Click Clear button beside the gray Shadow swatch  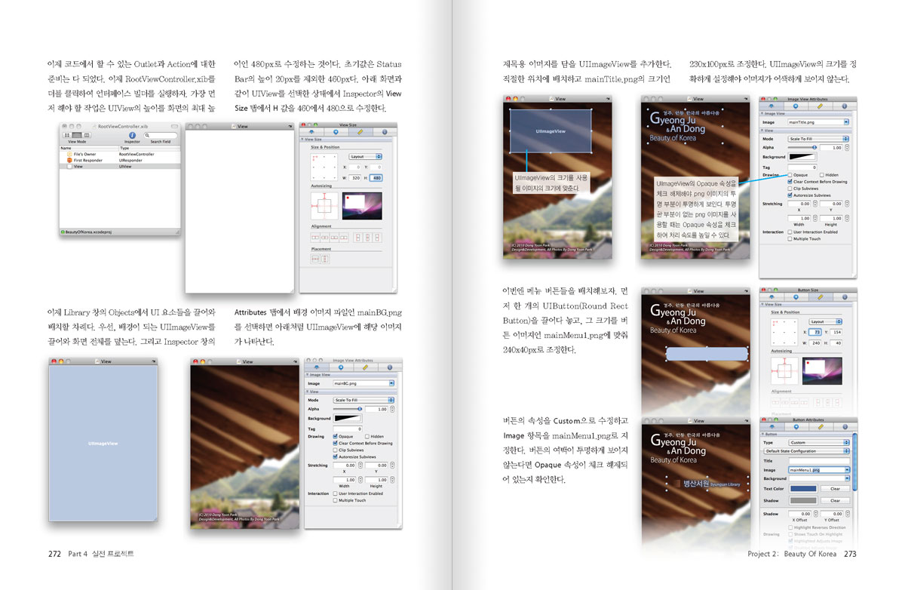[835, 500]
